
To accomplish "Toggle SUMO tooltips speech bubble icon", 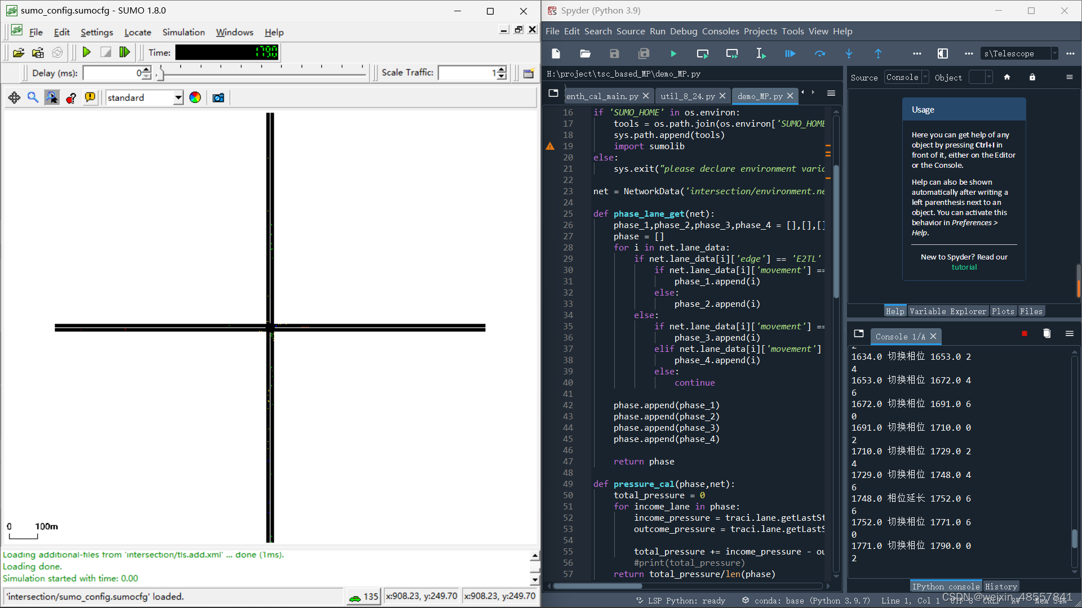I will (x=90, y=97).
